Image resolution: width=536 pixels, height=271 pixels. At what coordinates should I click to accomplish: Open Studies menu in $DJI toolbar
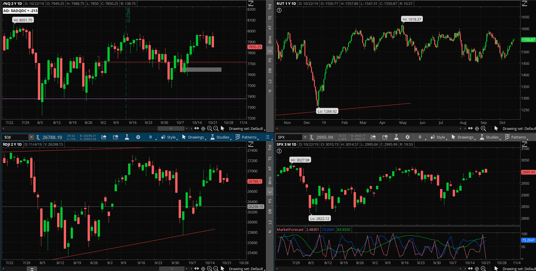pyautogui.click(x=220, y=137)
